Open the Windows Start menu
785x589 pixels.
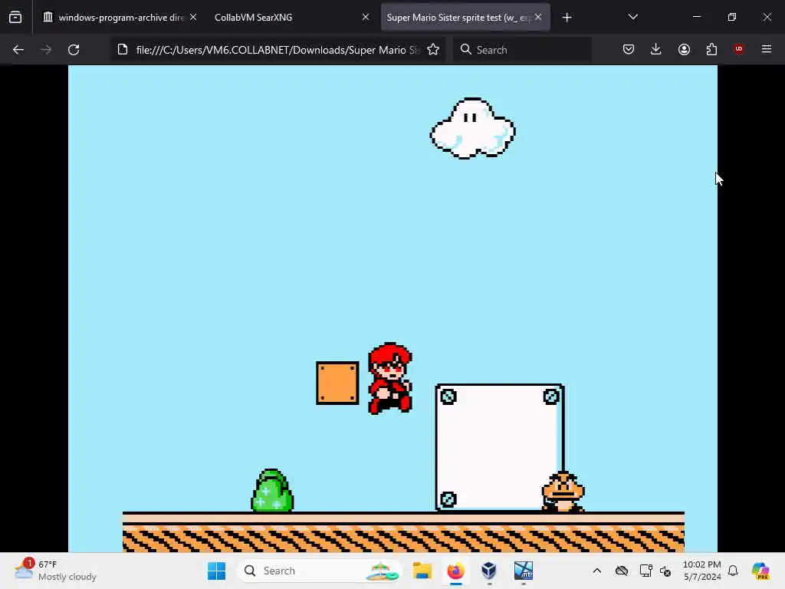click(216, 571)
